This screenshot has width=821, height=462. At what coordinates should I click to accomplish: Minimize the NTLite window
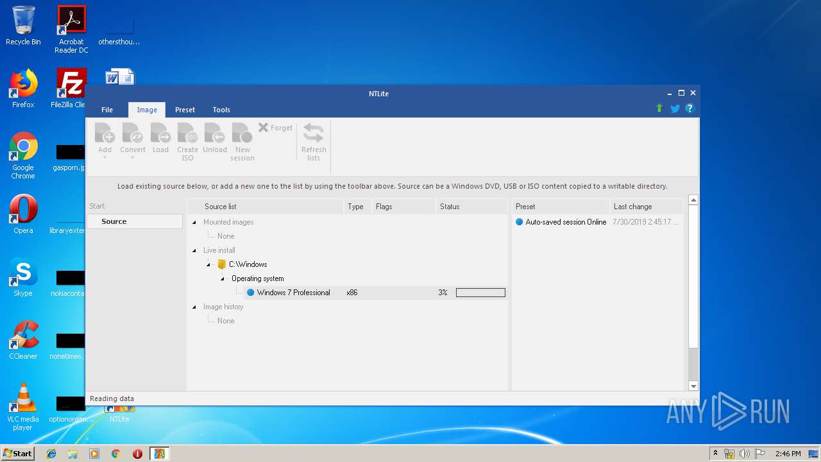(x=670, y=93)
